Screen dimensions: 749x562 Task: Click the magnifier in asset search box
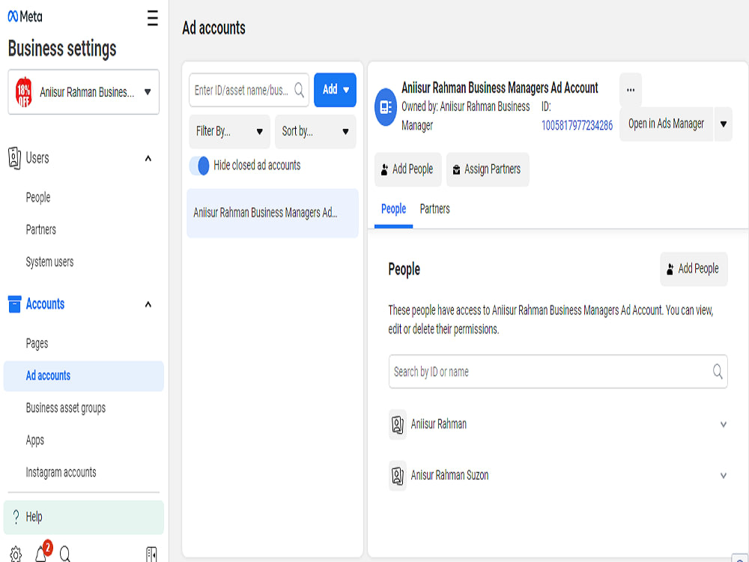pyautogui.click(x=299, y=90)
